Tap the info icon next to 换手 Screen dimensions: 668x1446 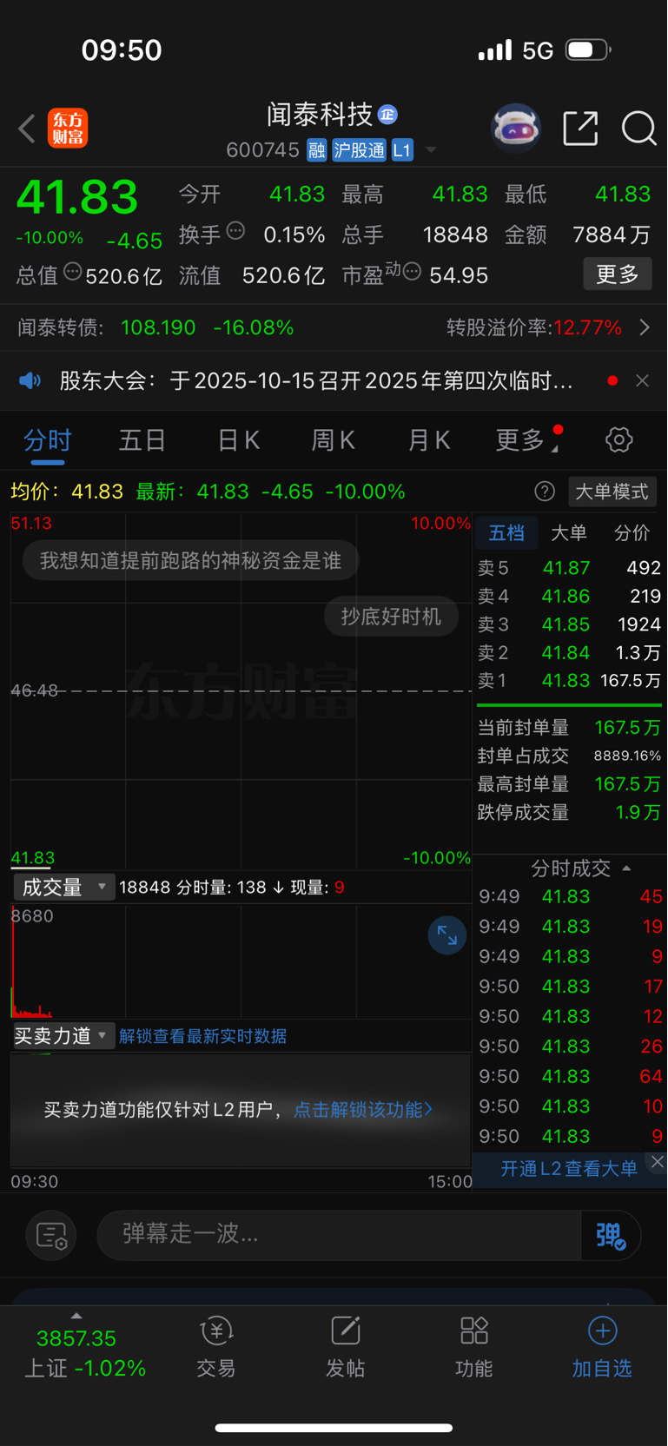(x=235, y=231)
